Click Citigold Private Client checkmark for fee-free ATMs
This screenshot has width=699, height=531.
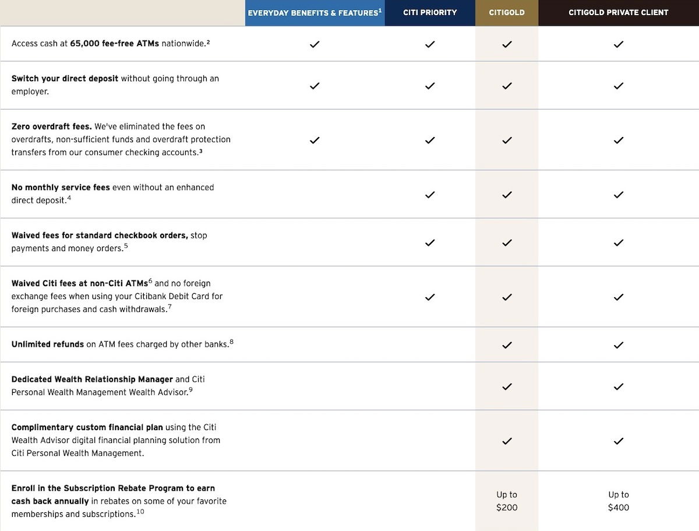(619, 44)
